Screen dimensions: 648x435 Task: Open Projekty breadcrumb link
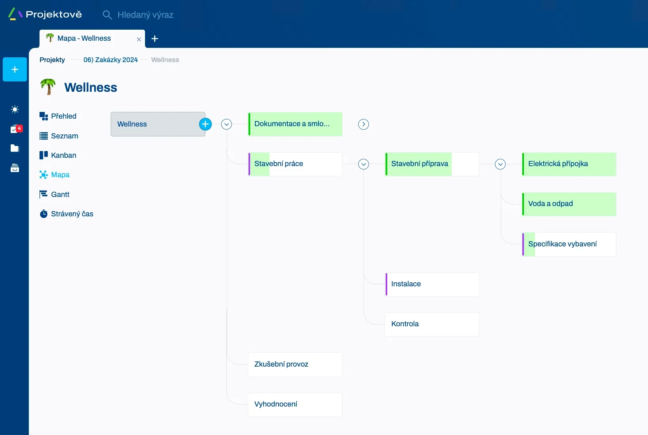click(52, 60)
